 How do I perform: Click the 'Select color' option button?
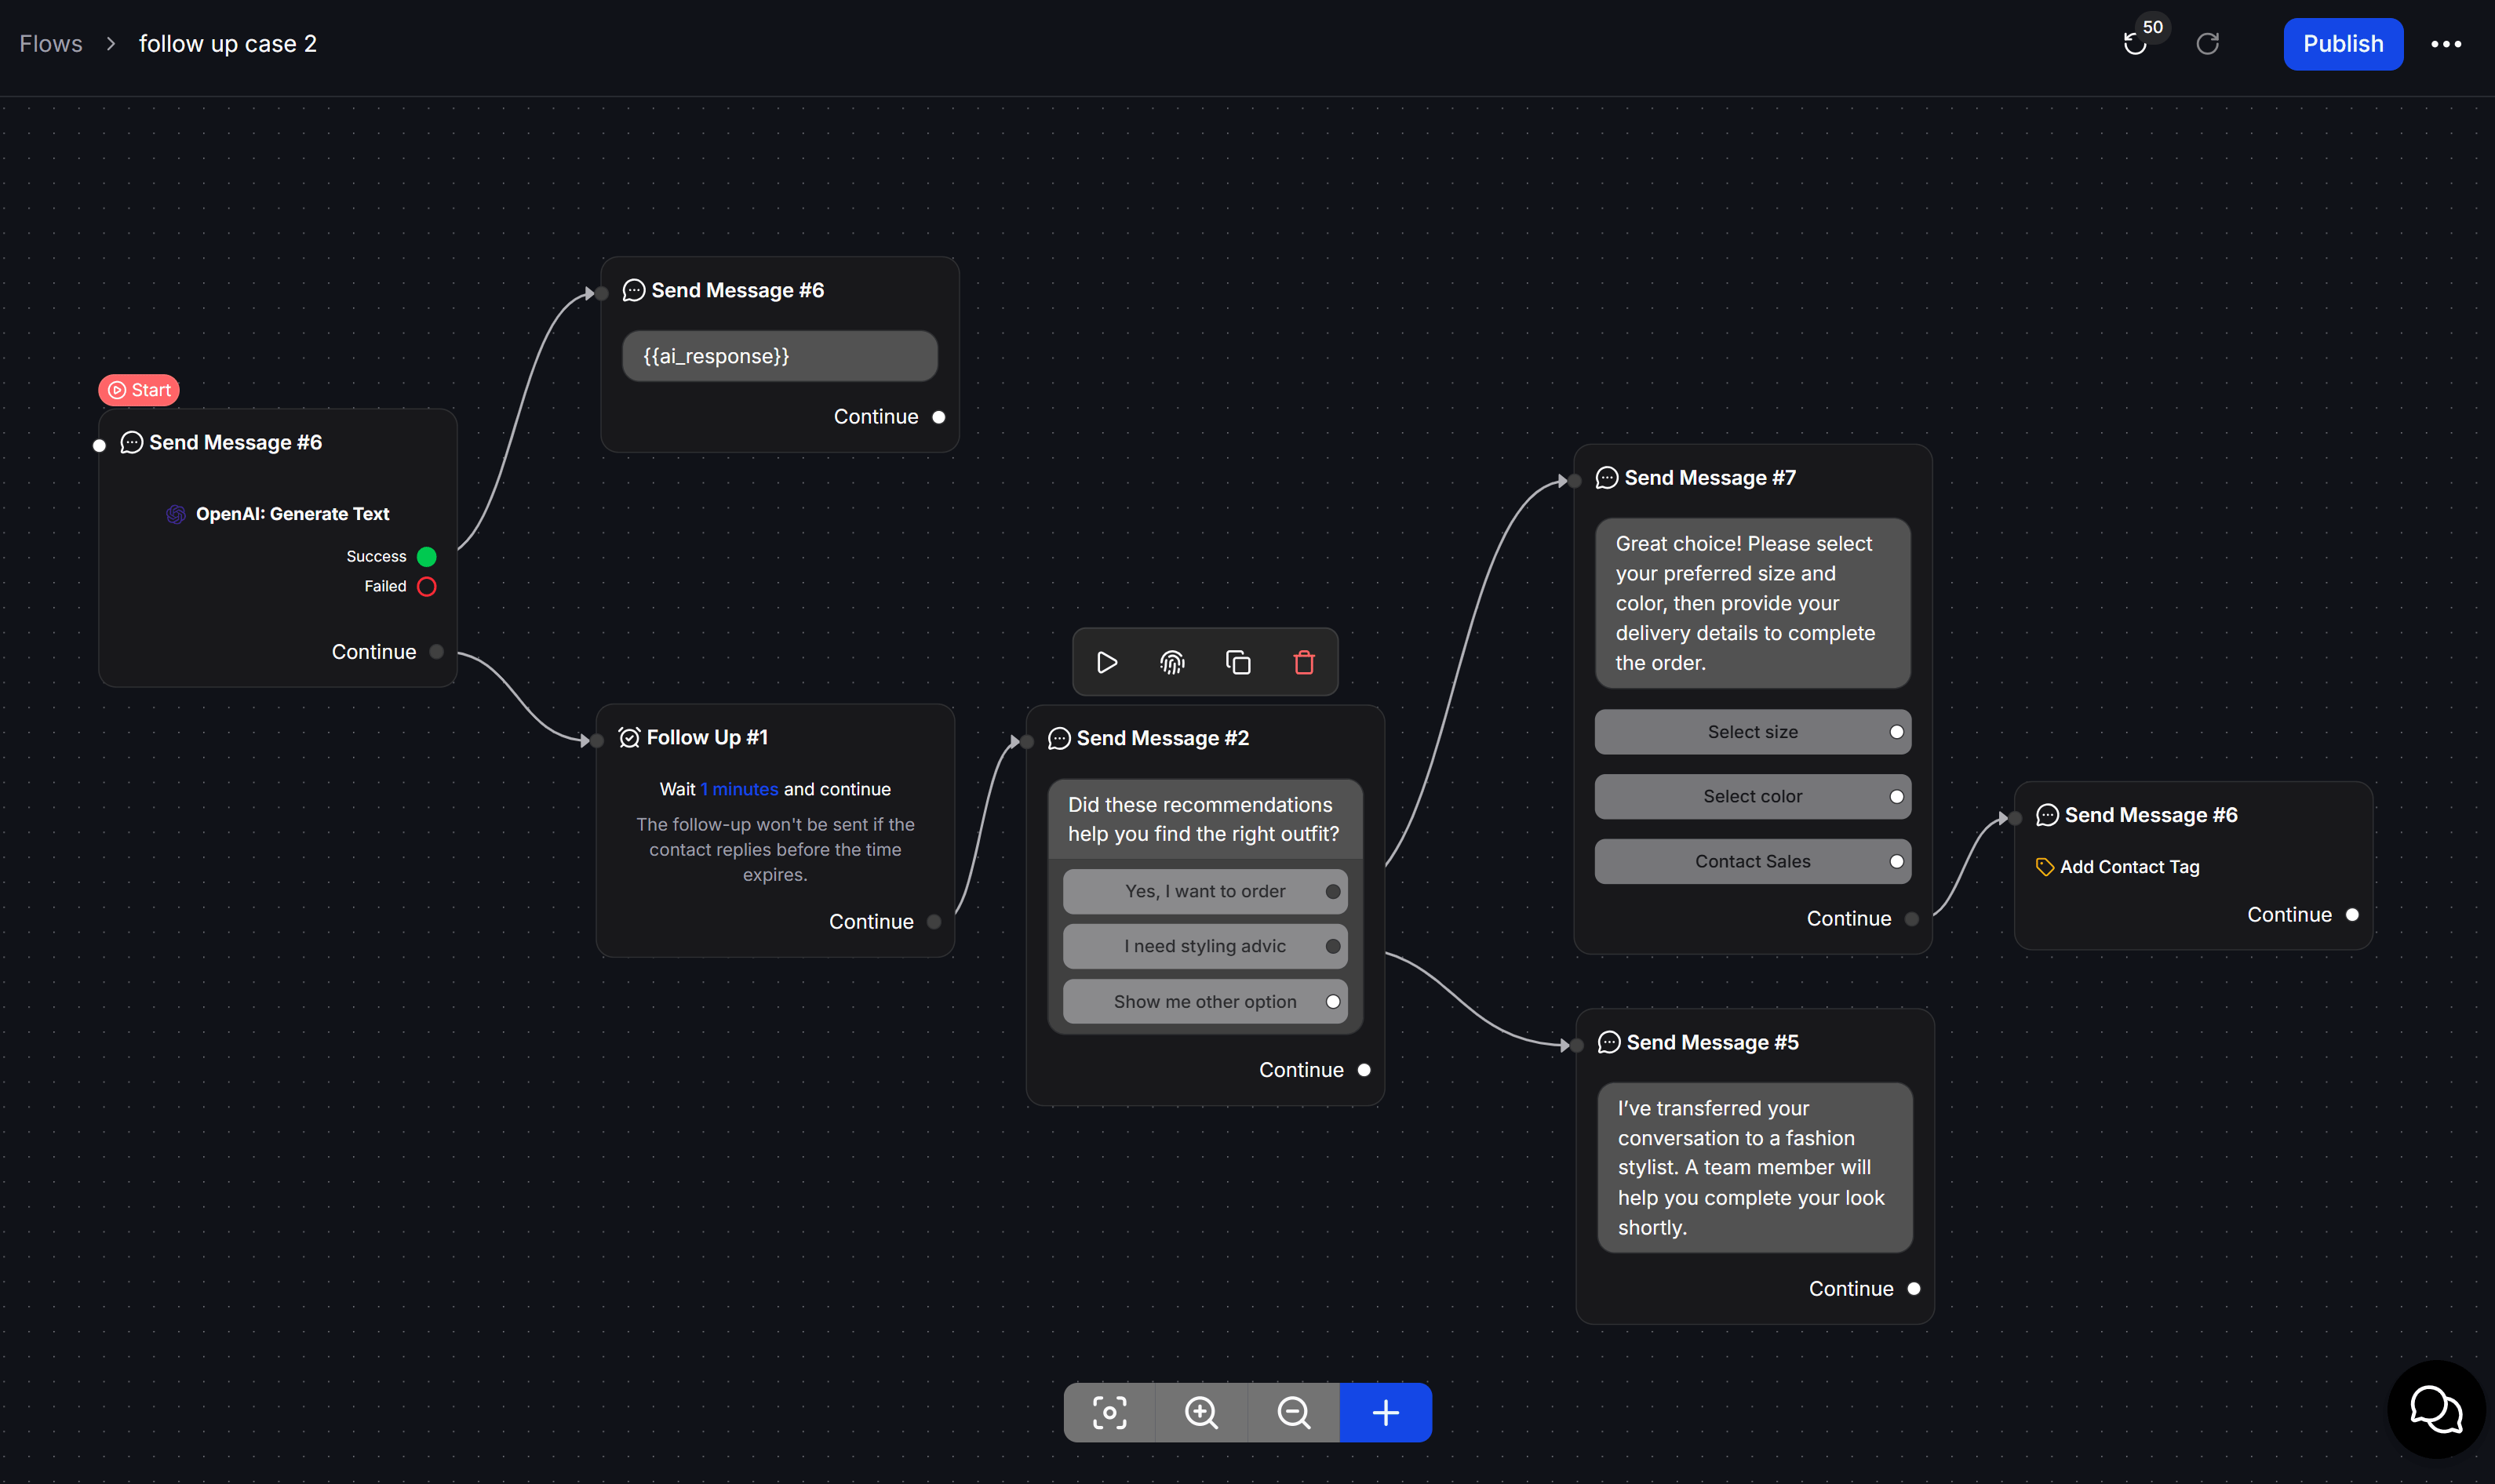(1753, 797)
